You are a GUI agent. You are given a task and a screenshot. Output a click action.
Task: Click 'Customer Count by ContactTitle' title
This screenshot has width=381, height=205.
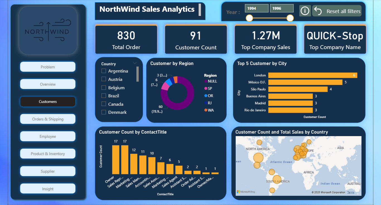(x=133, y=132)
